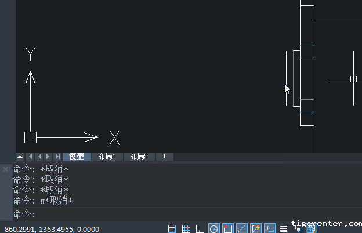Click polar tracking icon
The image size is (362, 233).
pos(214,229)
